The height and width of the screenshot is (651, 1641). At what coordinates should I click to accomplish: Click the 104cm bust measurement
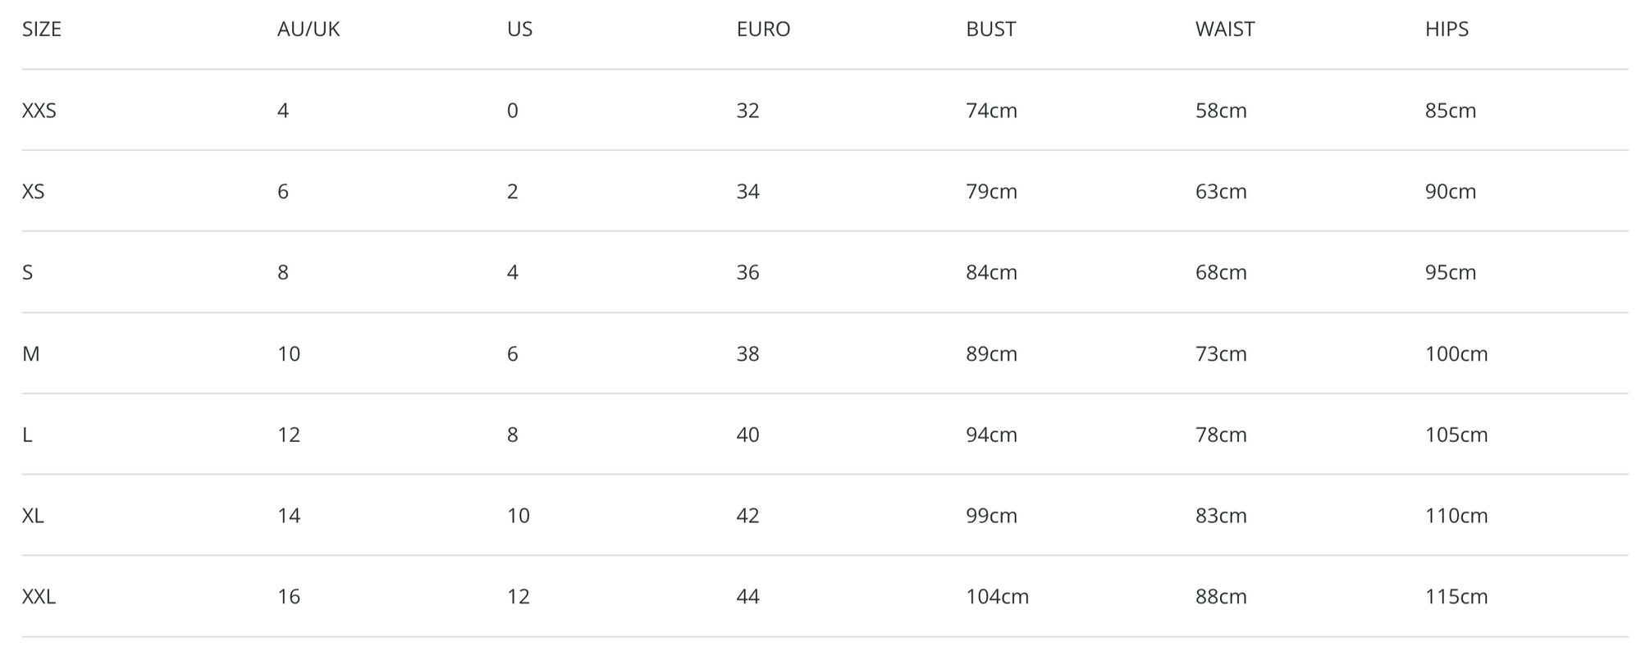point(997,597)
